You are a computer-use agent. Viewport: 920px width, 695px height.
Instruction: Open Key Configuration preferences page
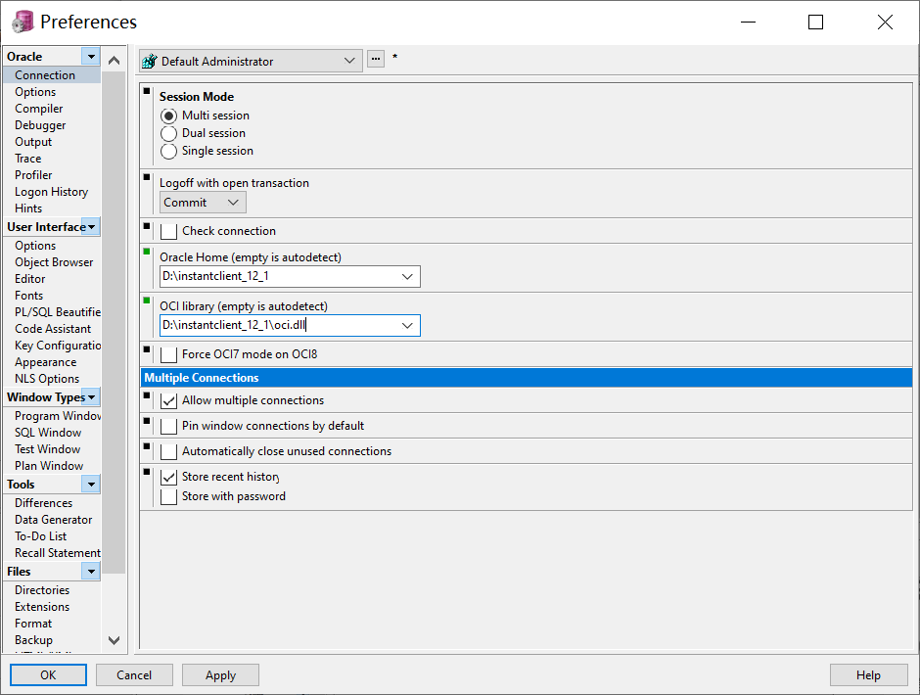58,346
